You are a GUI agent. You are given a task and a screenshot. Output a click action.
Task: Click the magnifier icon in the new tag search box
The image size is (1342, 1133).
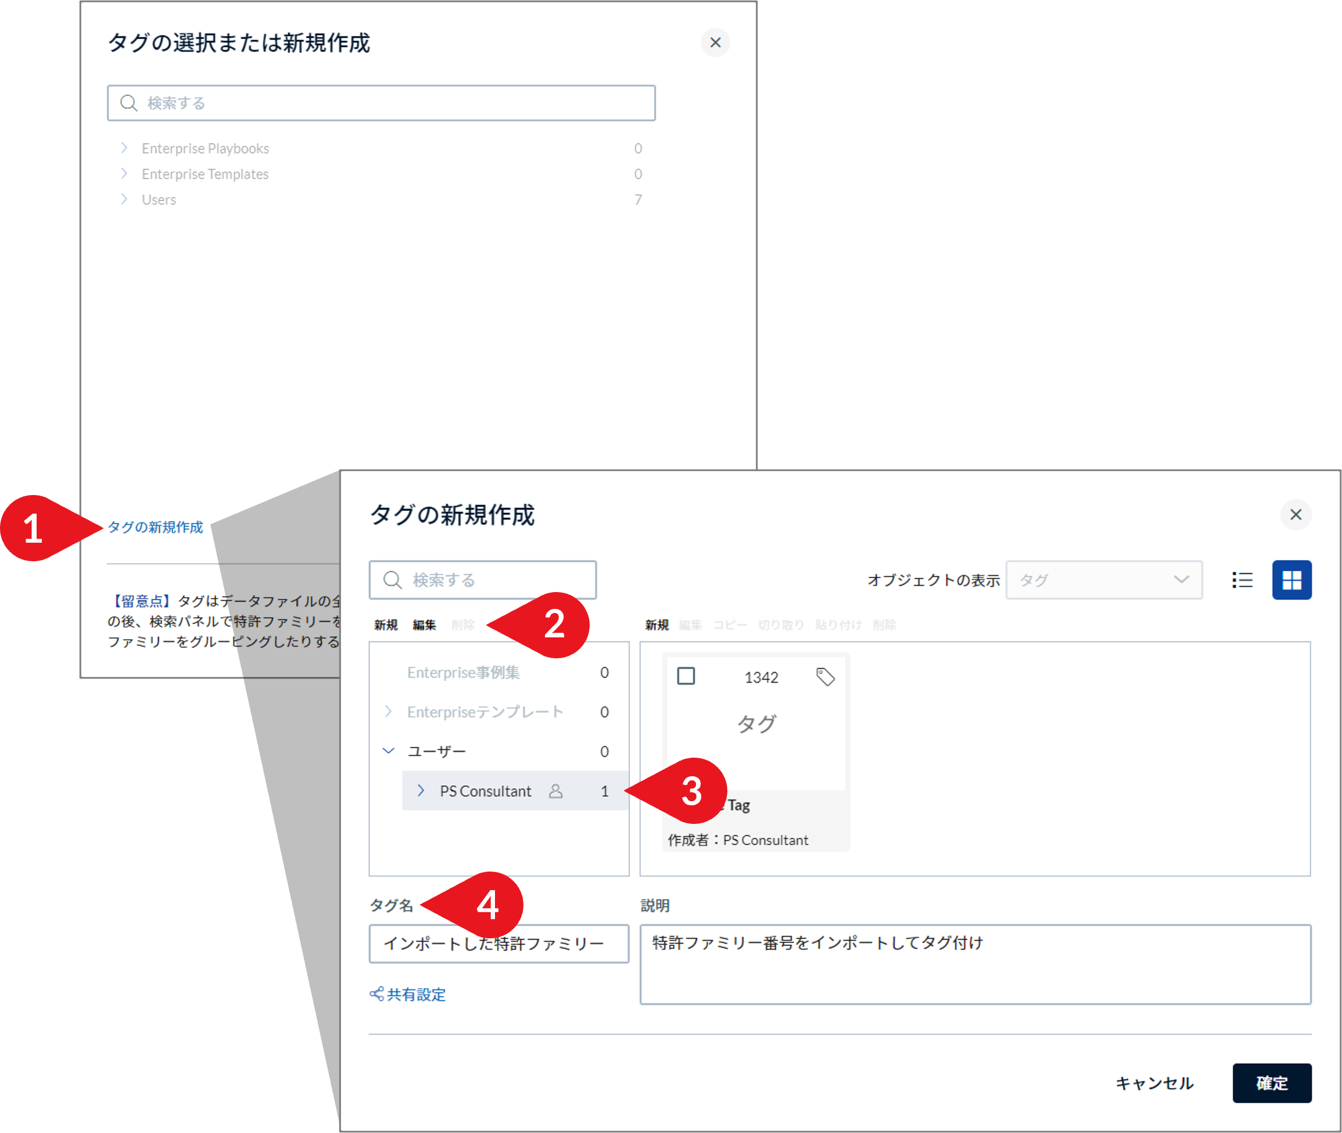coord(392,579)
